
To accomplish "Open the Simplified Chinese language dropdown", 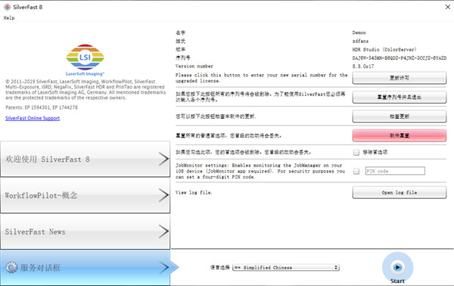I will coord(286,268).
